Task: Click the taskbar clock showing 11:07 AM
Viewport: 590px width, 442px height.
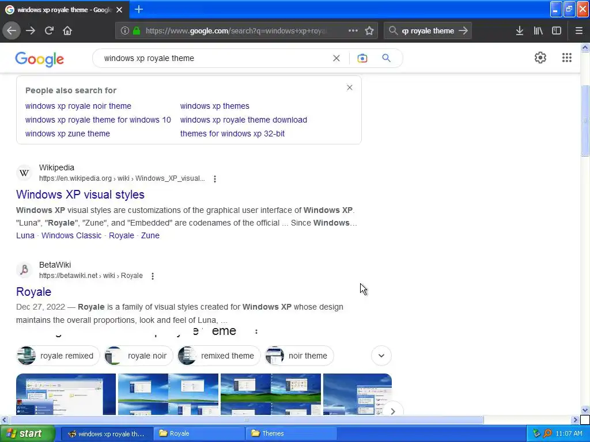Action: (x=569, y=433)
